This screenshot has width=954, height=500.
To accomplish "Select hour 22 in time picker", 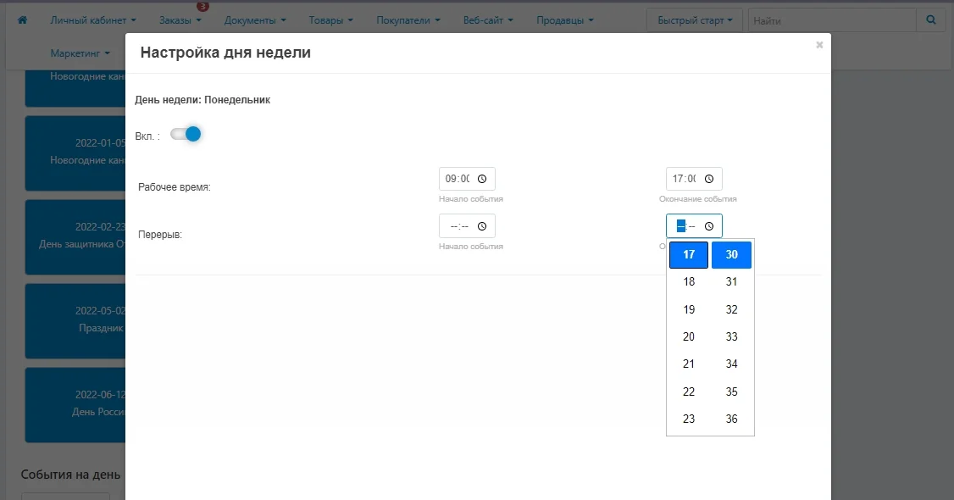I will pyautogui.click(x=689, y=392).
